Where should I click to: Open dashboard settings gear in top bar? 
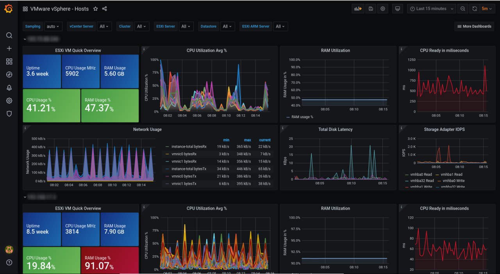tap(383, 9)
